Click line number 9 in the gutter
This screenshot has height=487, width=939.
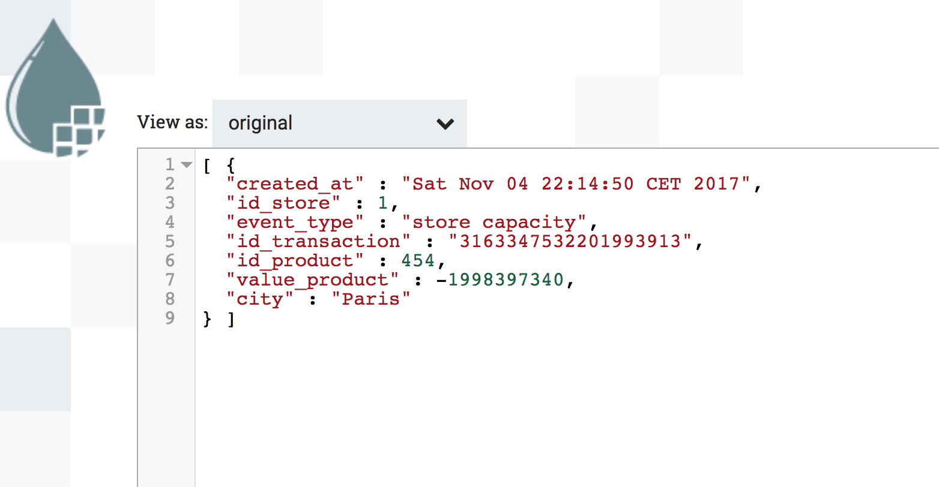tap(170, 318)
